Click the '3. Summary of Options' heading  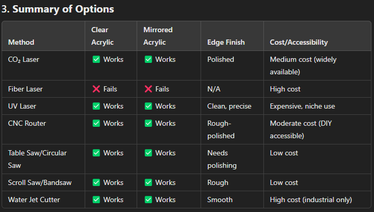pyautogui.click(x=58, y=9)
